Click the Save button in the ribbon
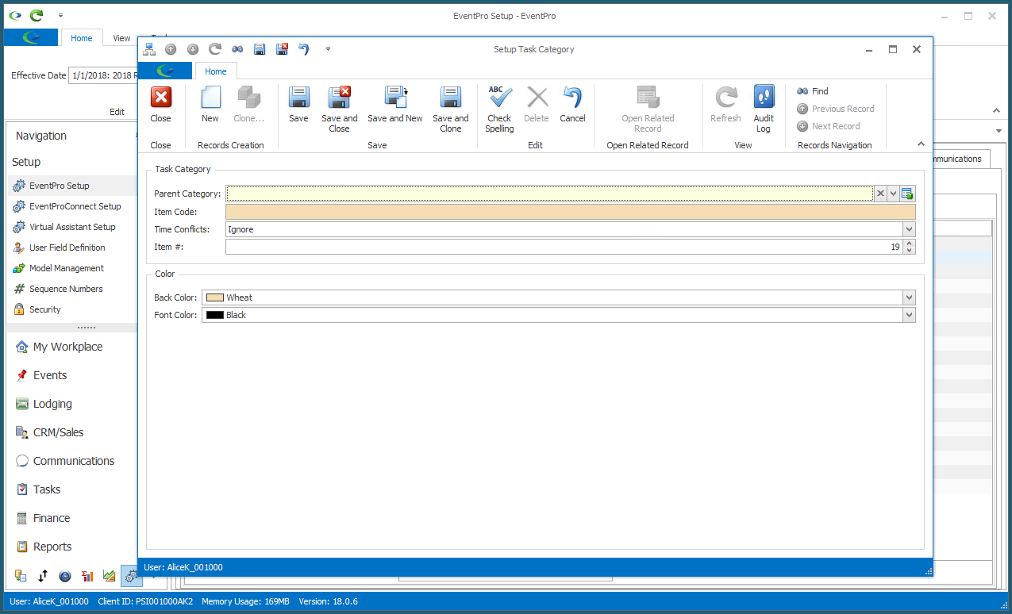 pyautogui.click(x=298, y=106)
